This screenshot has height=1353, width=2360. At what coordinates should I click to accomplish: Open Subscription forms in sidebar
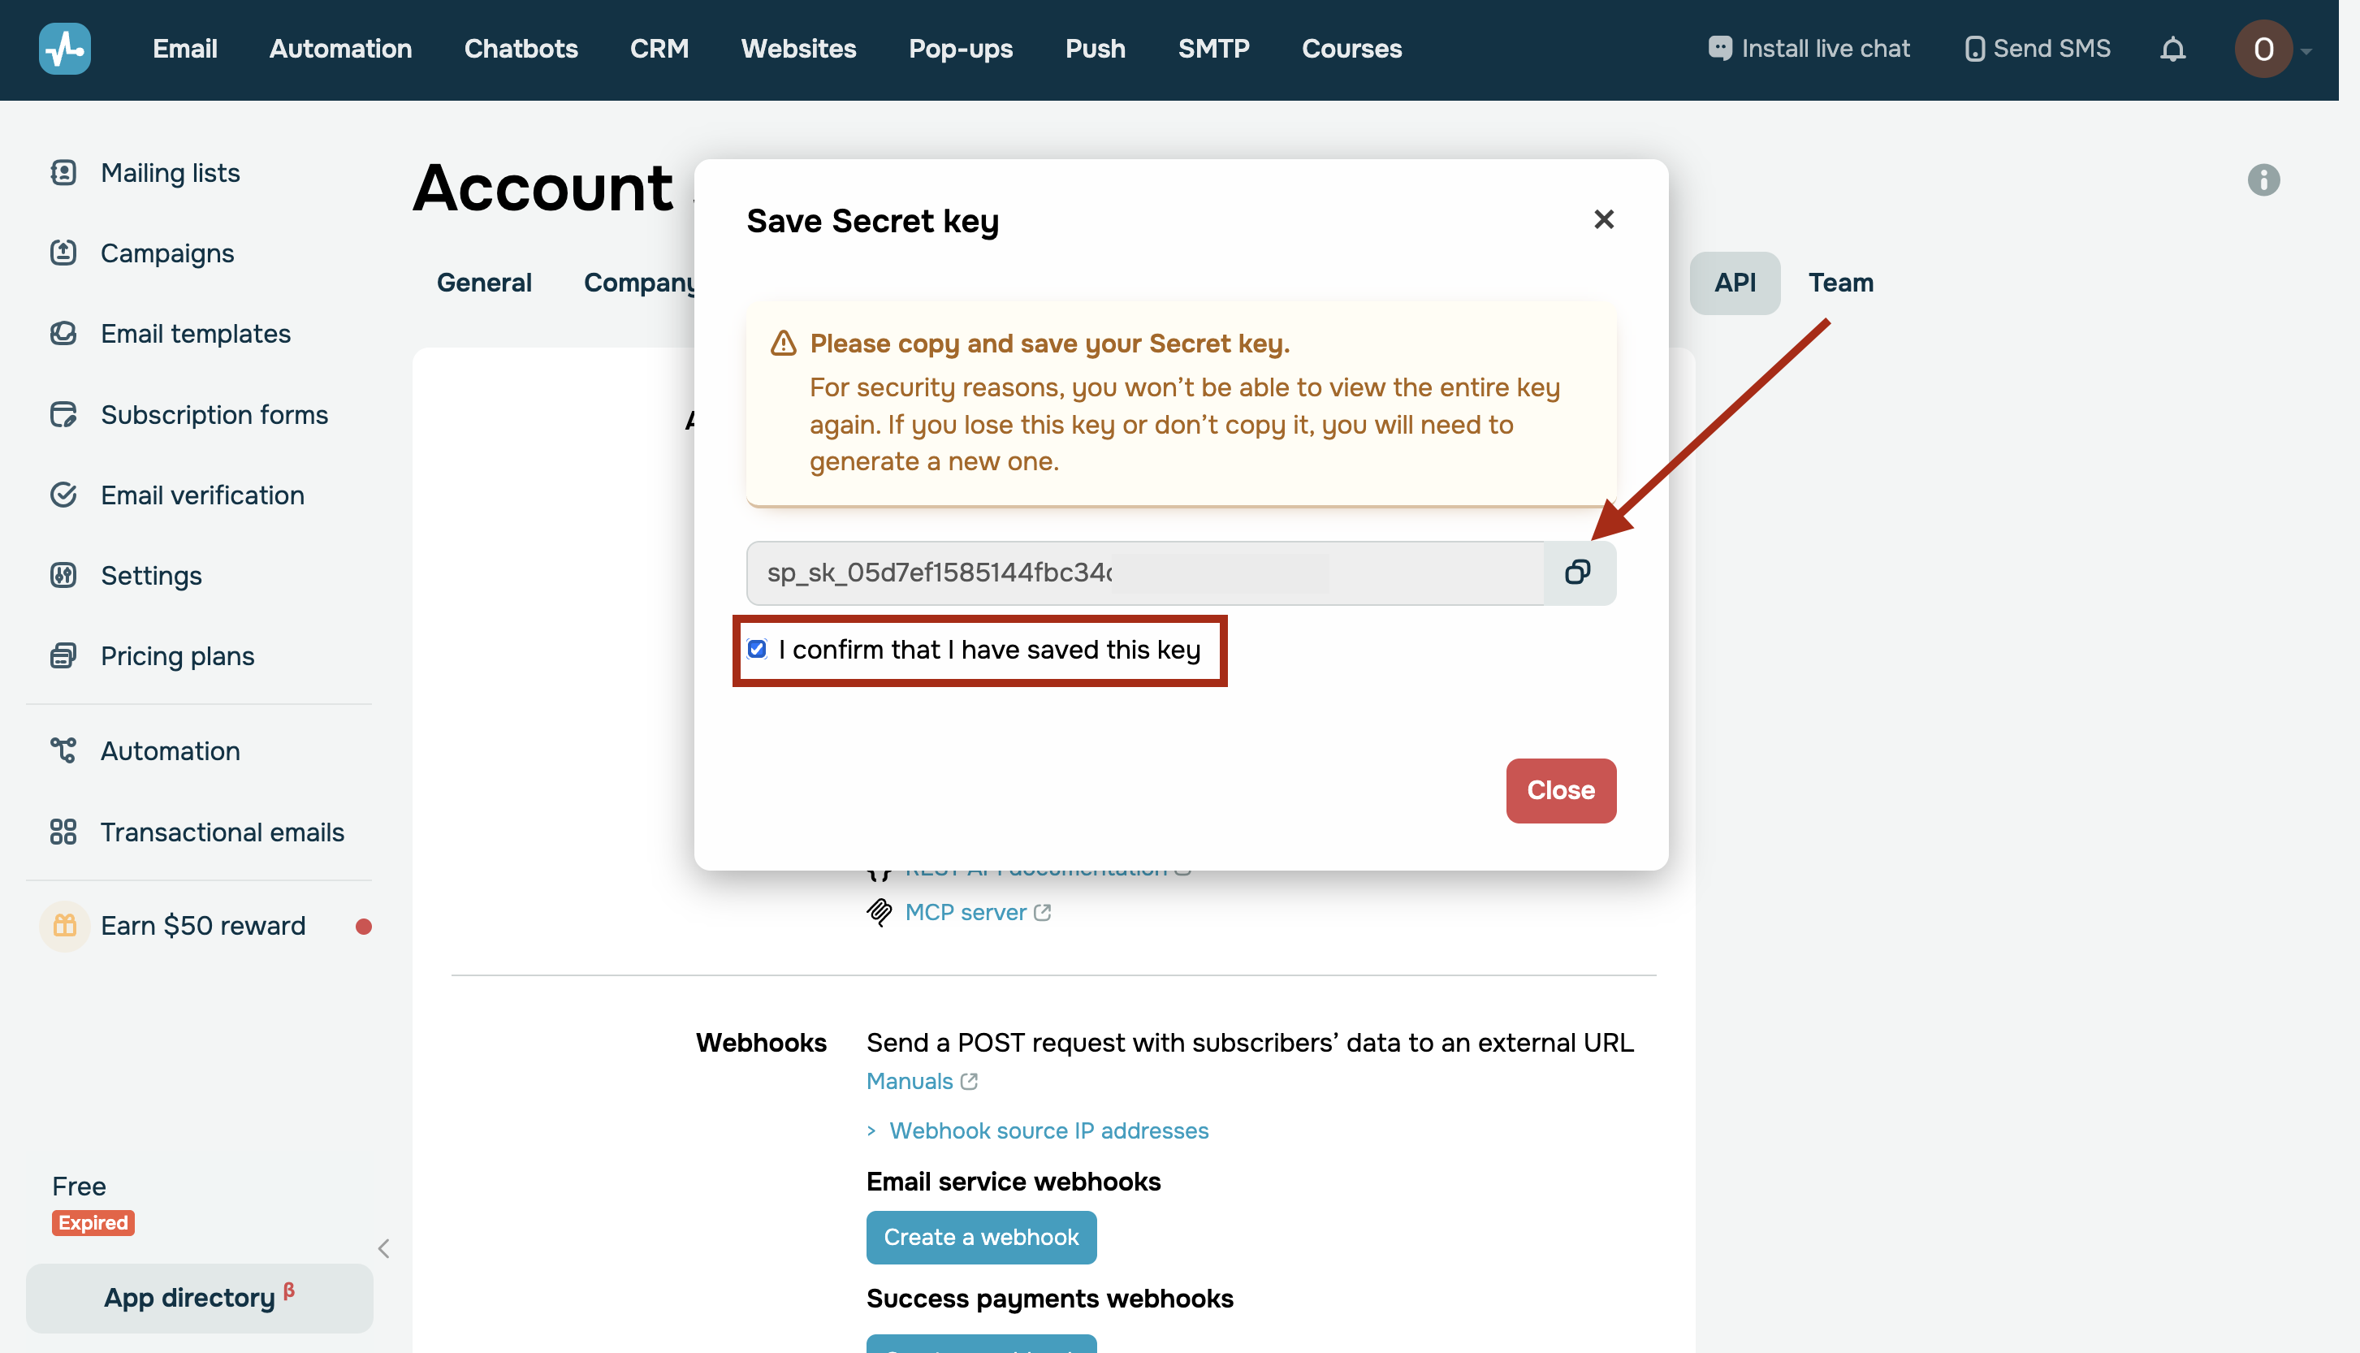[214, 414]
